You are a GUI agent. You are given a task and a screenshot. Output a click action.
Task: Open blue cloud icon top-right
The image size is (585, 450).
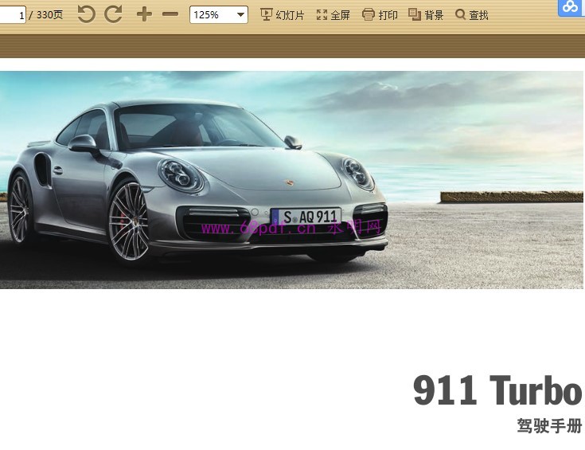point(571,7)
